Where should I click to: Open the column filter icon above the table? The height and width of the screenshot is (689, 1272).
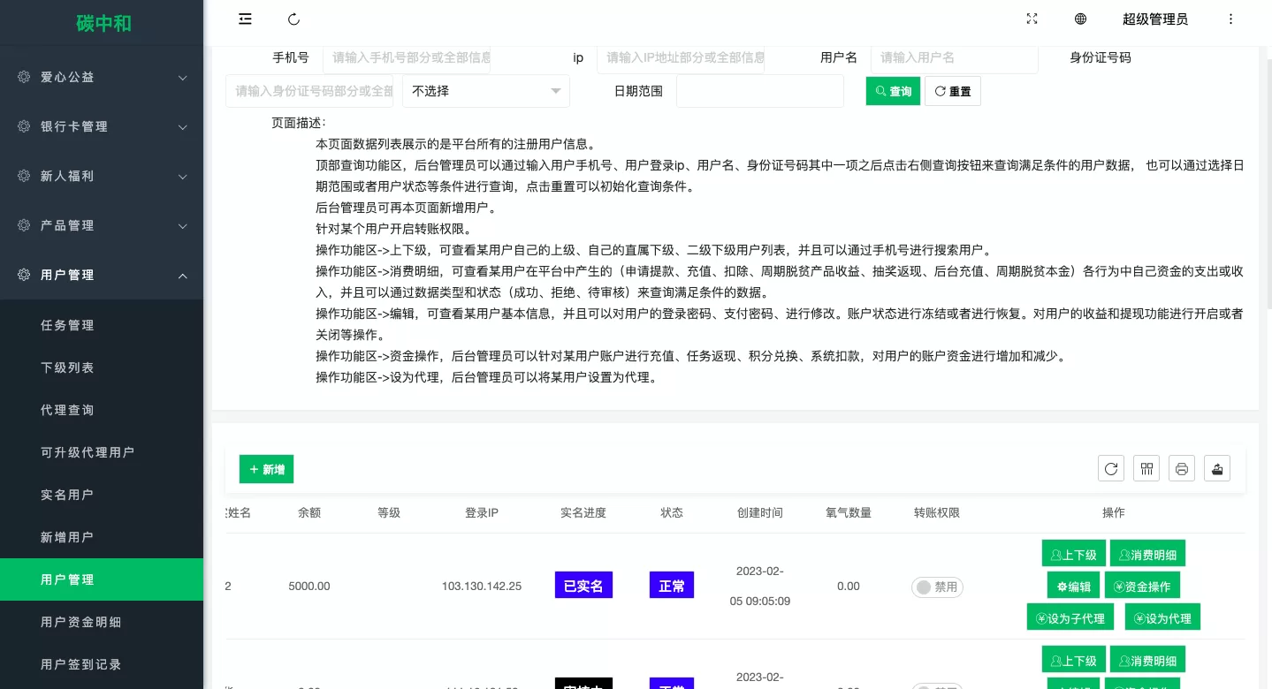point(1146,468)
